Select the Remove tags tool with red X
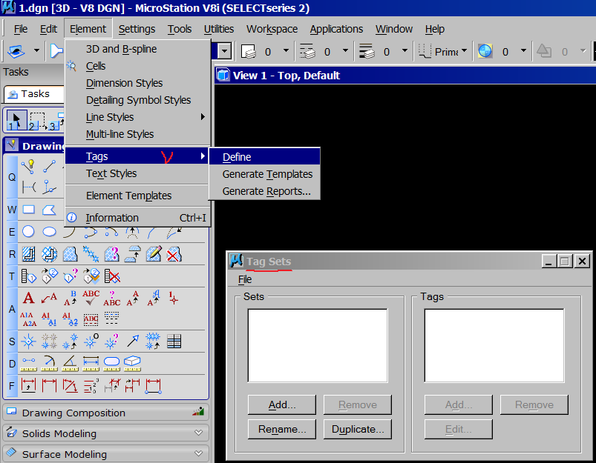Viewport: 596px width, 463px height. (x=112, y=276)
